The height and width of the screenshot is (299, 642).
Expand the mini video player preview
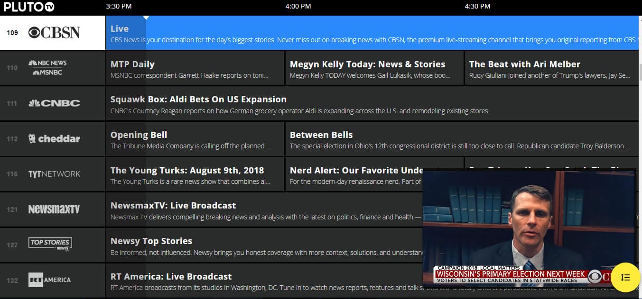point(529,227)
